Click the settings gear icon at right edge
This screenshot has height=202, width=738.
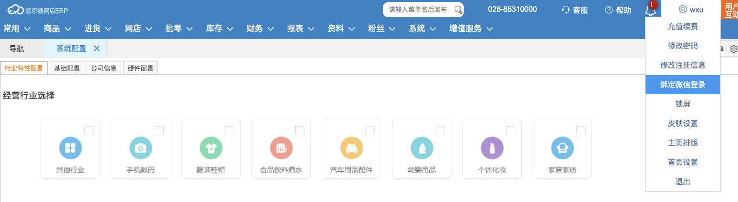[734, 50]
